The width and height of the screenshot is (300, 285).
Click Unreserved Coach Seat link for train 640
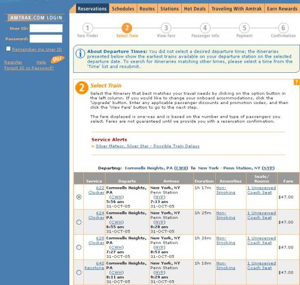(261, 266)
